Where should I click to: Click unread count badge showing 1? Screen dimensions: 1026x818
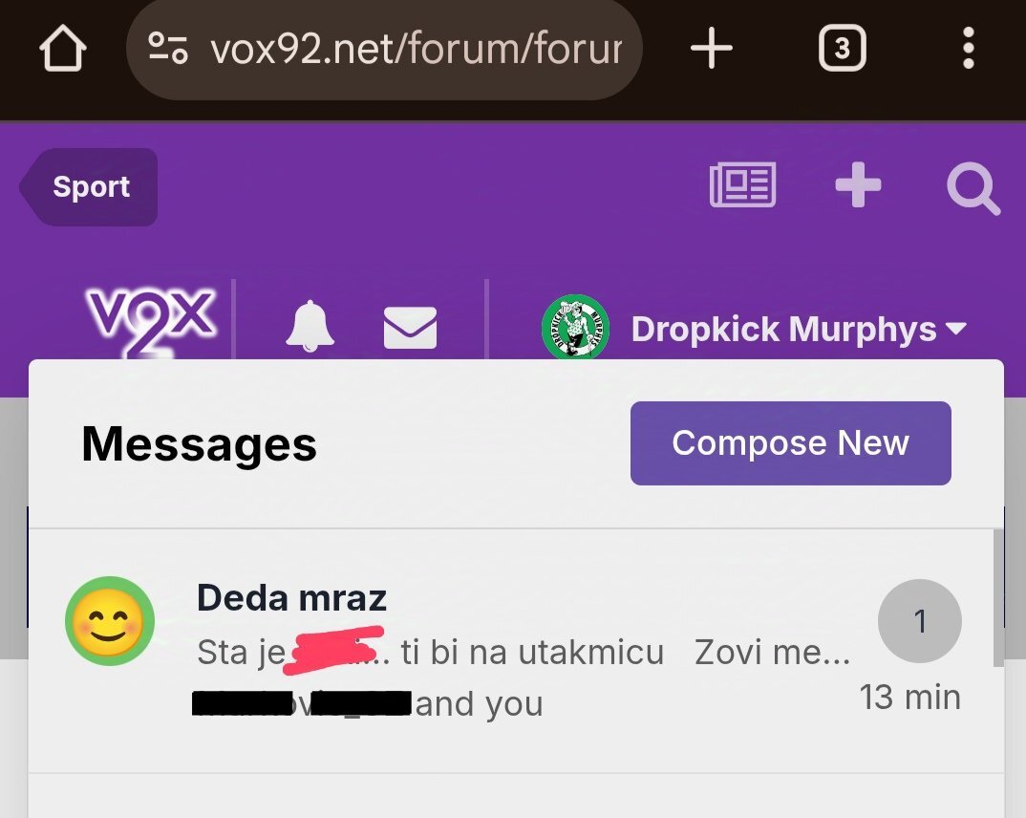point(919,621)
